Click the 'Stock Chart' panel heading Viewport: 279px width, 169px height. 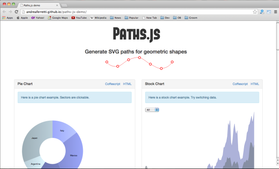click(154, 84)
